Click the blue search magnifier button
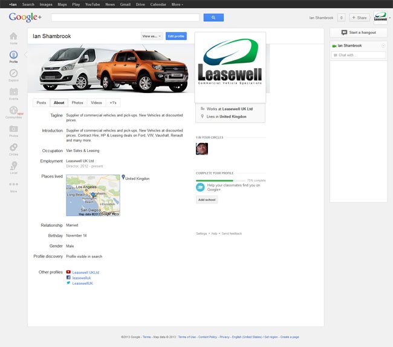 (x=213, y=18)
